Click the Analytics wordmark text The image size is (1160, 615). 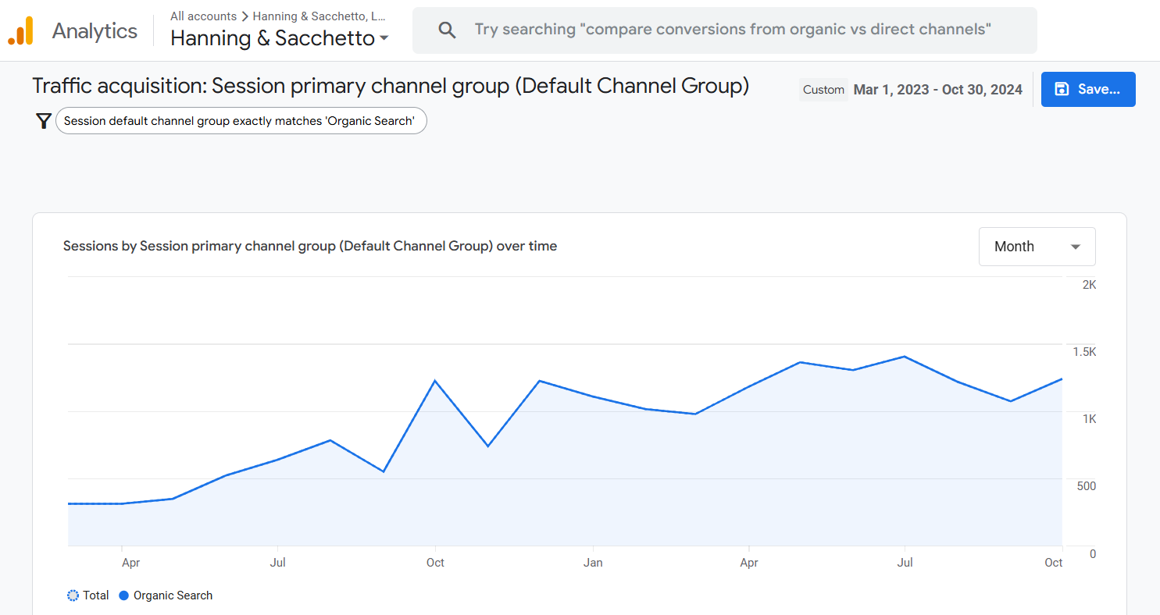[x=95, y=31]
